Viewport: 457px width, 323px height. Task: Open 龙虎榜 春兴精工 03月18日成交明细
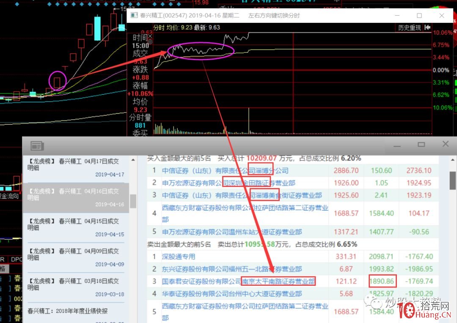tap(76, 287)
